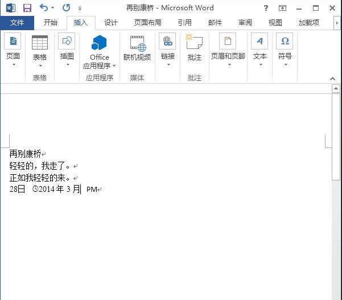Click the line 轻轻的，我走了。
This screenshot has width=342, height=300.
(x=40, y=166)
